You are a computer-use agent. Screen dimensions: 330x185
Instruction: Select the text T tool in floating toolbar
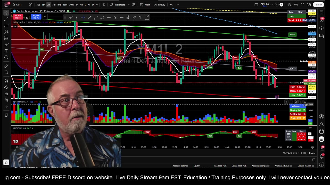tap(141, 17)
